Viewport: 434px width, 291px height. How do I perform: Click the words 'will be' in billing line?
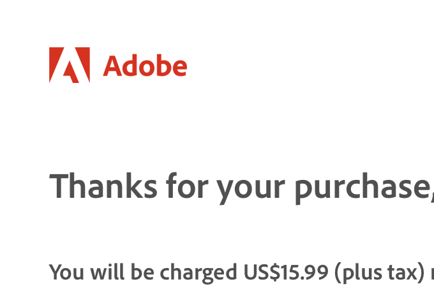pyautogui.click(x=122, y=272)
